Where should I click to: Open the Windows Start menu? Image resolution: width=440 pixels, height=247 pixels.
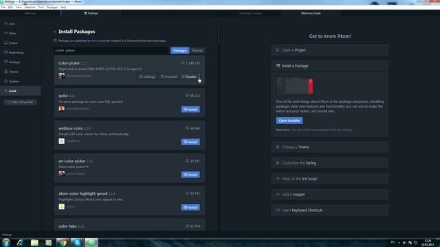6,242
